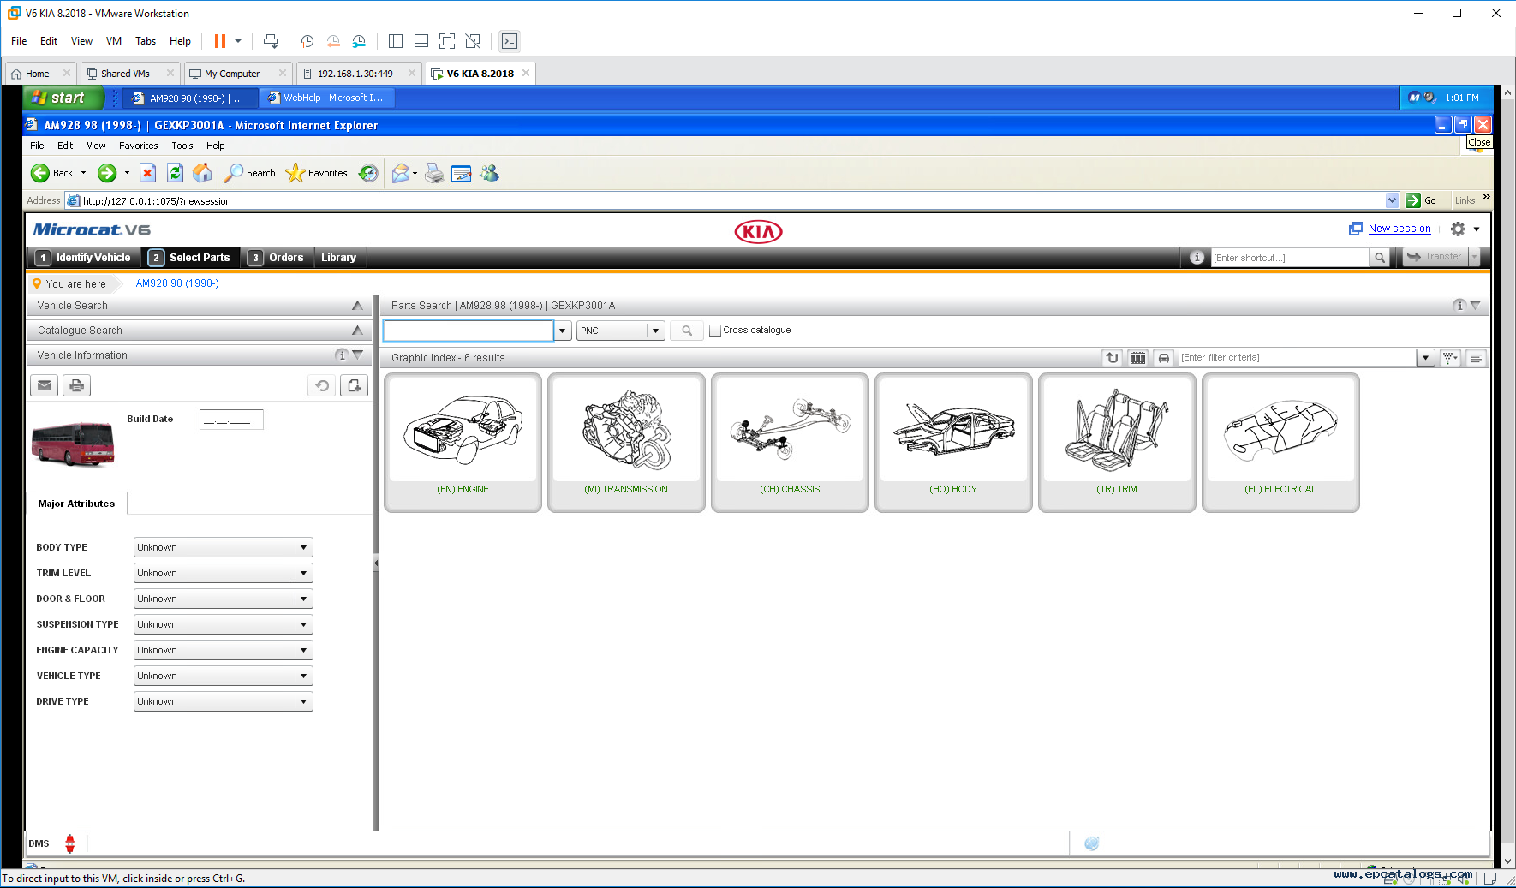The width and height of the screenshot is (1516, 888).
Task: Switch to the Identify Vehicle tab
Action: [84, 258]
